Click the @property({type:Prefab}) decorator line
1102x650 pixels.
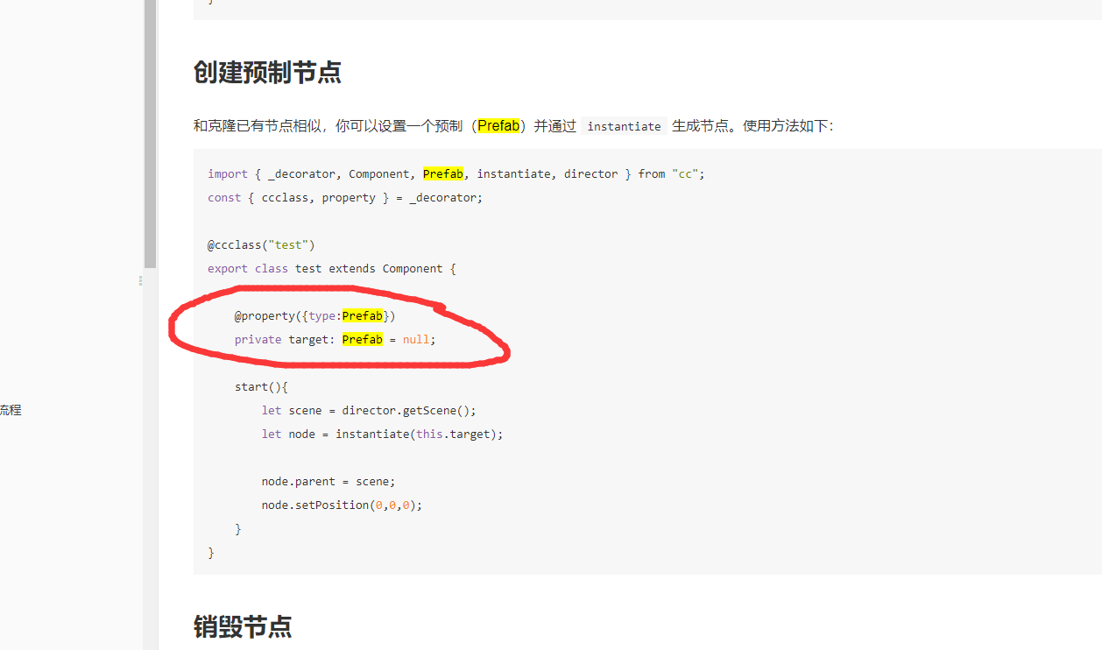pos(315,315)
